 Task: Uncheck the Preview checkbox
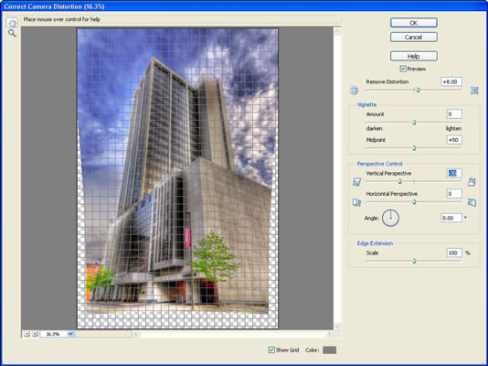click(x=403, y=69)
